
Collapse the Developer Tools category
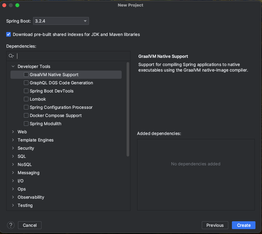[x=13, y=66]
